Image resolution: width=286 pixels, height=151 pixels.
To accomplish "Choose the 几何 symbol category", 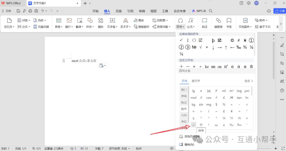I will 184,115.
